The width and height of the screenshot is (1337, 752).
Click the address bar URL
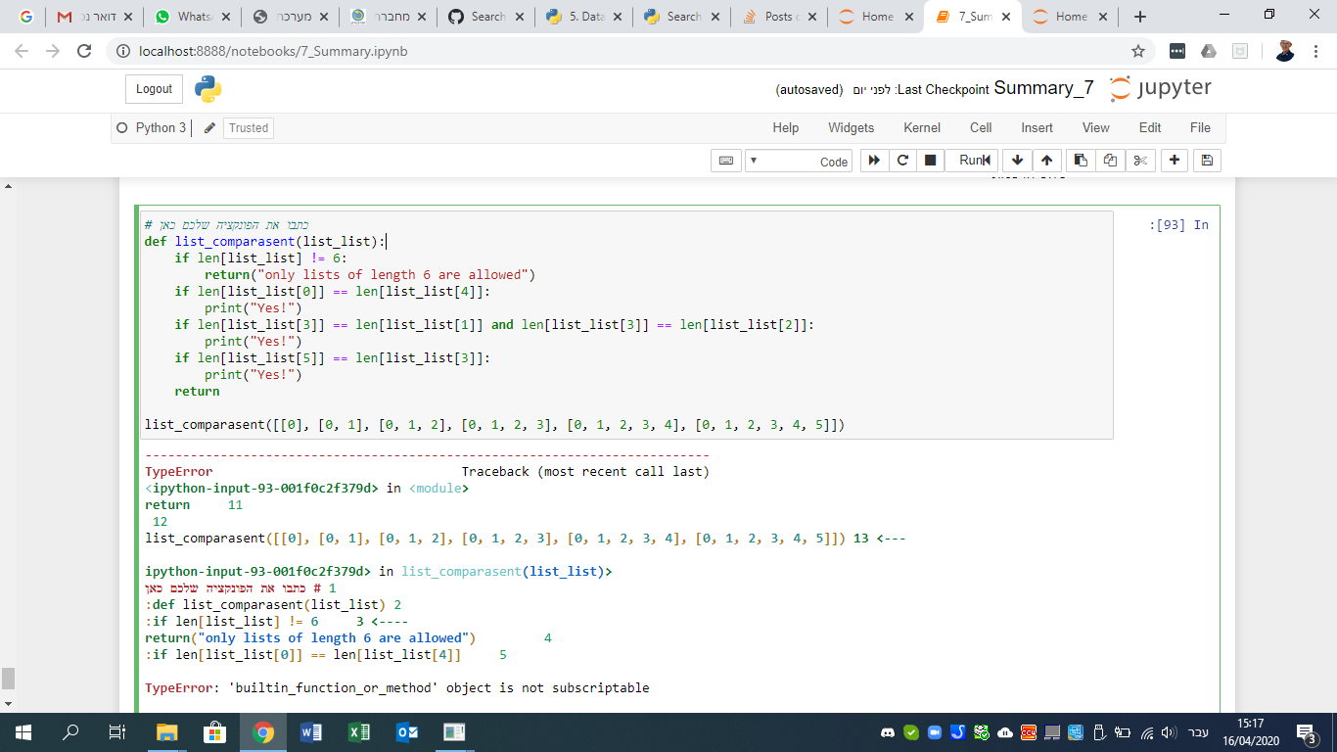click(273, 51)
